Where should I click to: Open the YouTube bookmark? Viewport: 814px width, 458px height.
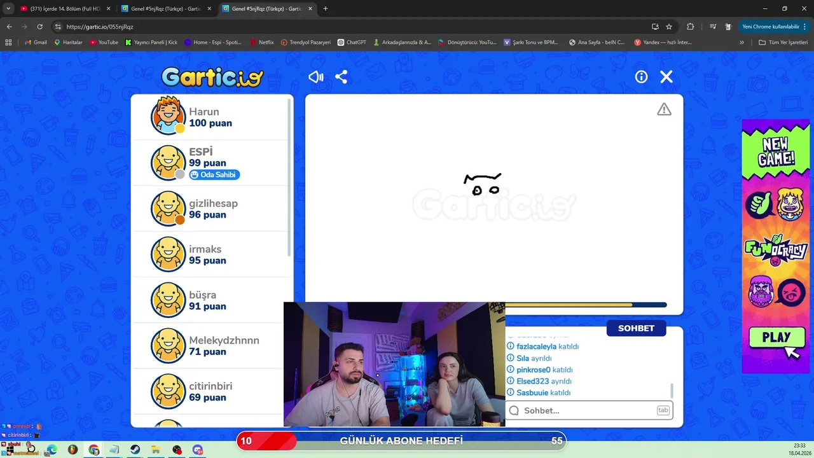tap(104, 42)
